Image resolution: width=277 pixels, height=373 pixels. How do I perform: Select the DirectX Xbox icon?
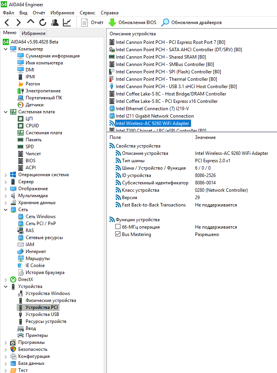coord(13,279)
